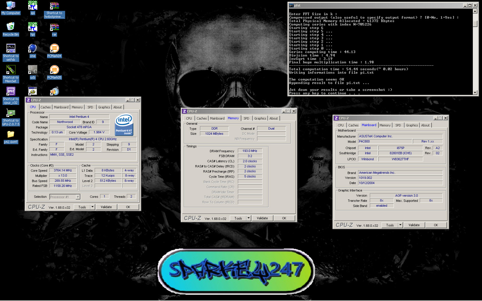Open the 'Shortcut to GPU-Z.0.7.5' icon
The height and width of the screenshot is (301, 482).
(11, 117)
